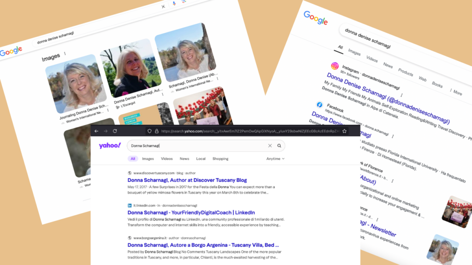Switch to Videos tab in the right Google window
The width and height of the screenshot is (472, 265).
point(372,59)
